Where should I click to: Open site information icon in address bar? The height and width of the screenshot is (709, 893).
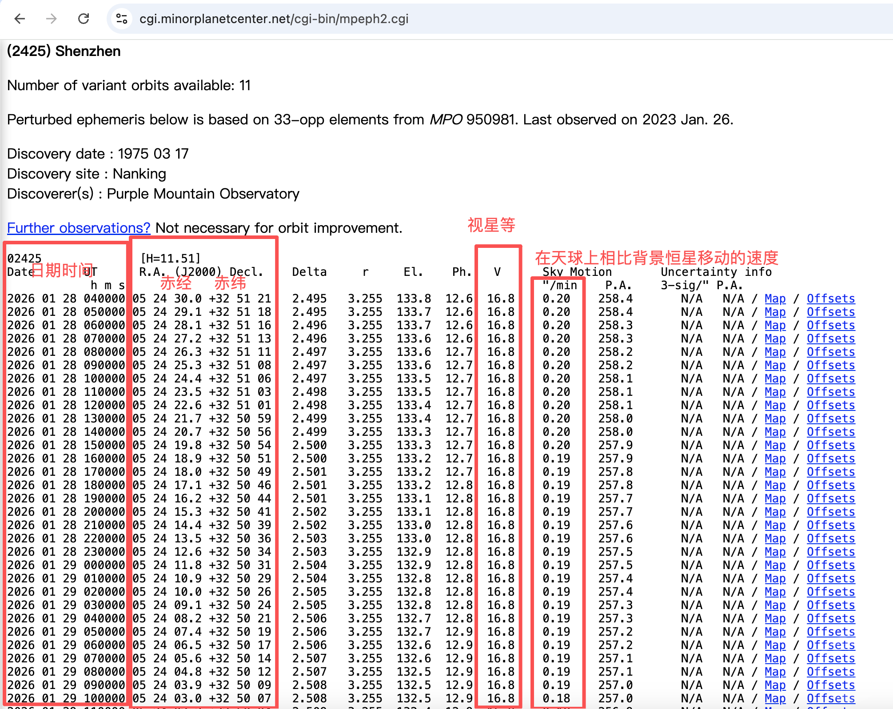(121, 19)
